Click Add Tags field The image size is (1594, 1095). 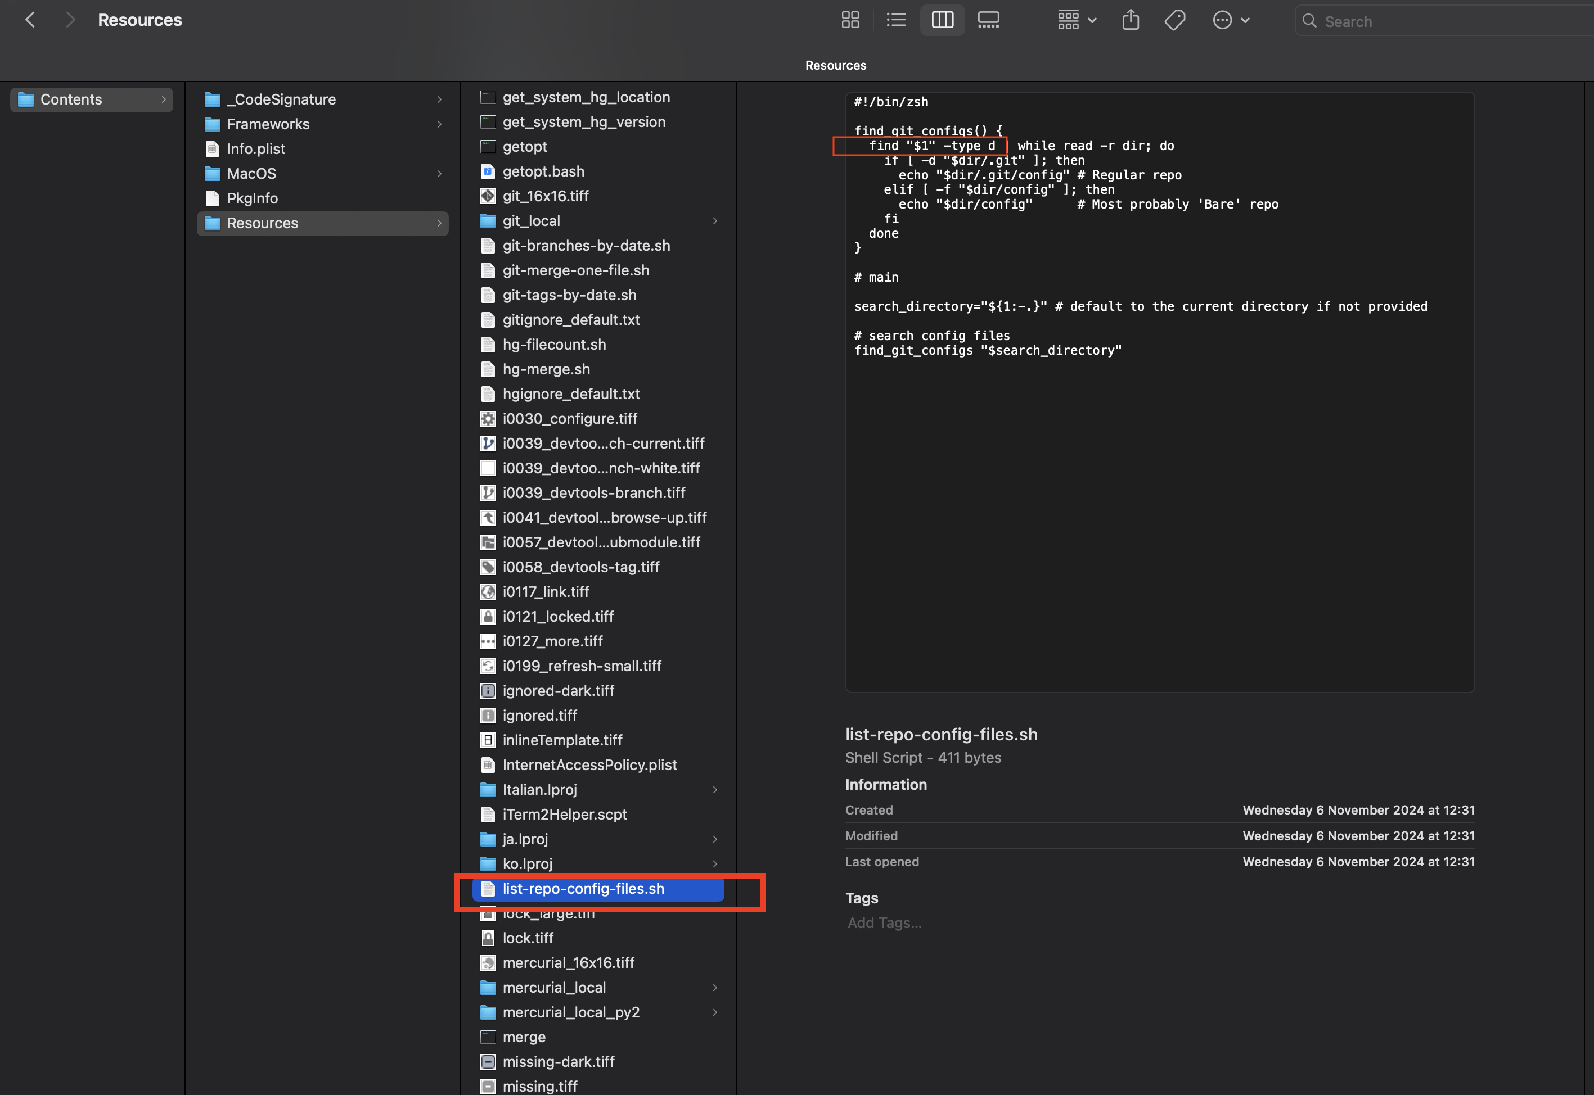coord(884,923)
